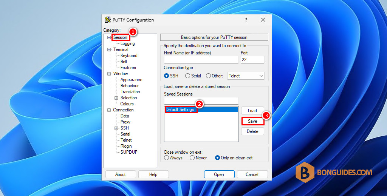The image size is (387, 196).
Task: Collapse the Window tree node
Action: coord(109,74)
